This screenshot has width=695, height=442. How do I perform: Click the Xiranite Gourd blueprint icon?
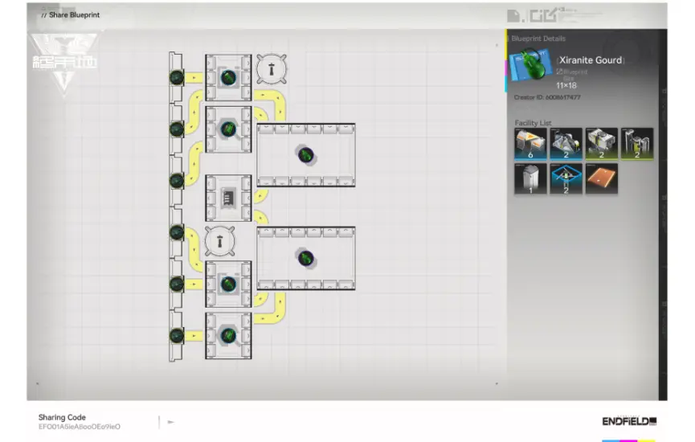(x=529, y=64)
